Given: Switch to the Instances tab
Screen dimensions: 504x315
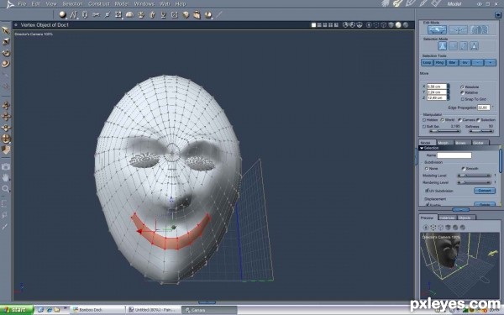Looking at the screenshot, I should 447,218.
